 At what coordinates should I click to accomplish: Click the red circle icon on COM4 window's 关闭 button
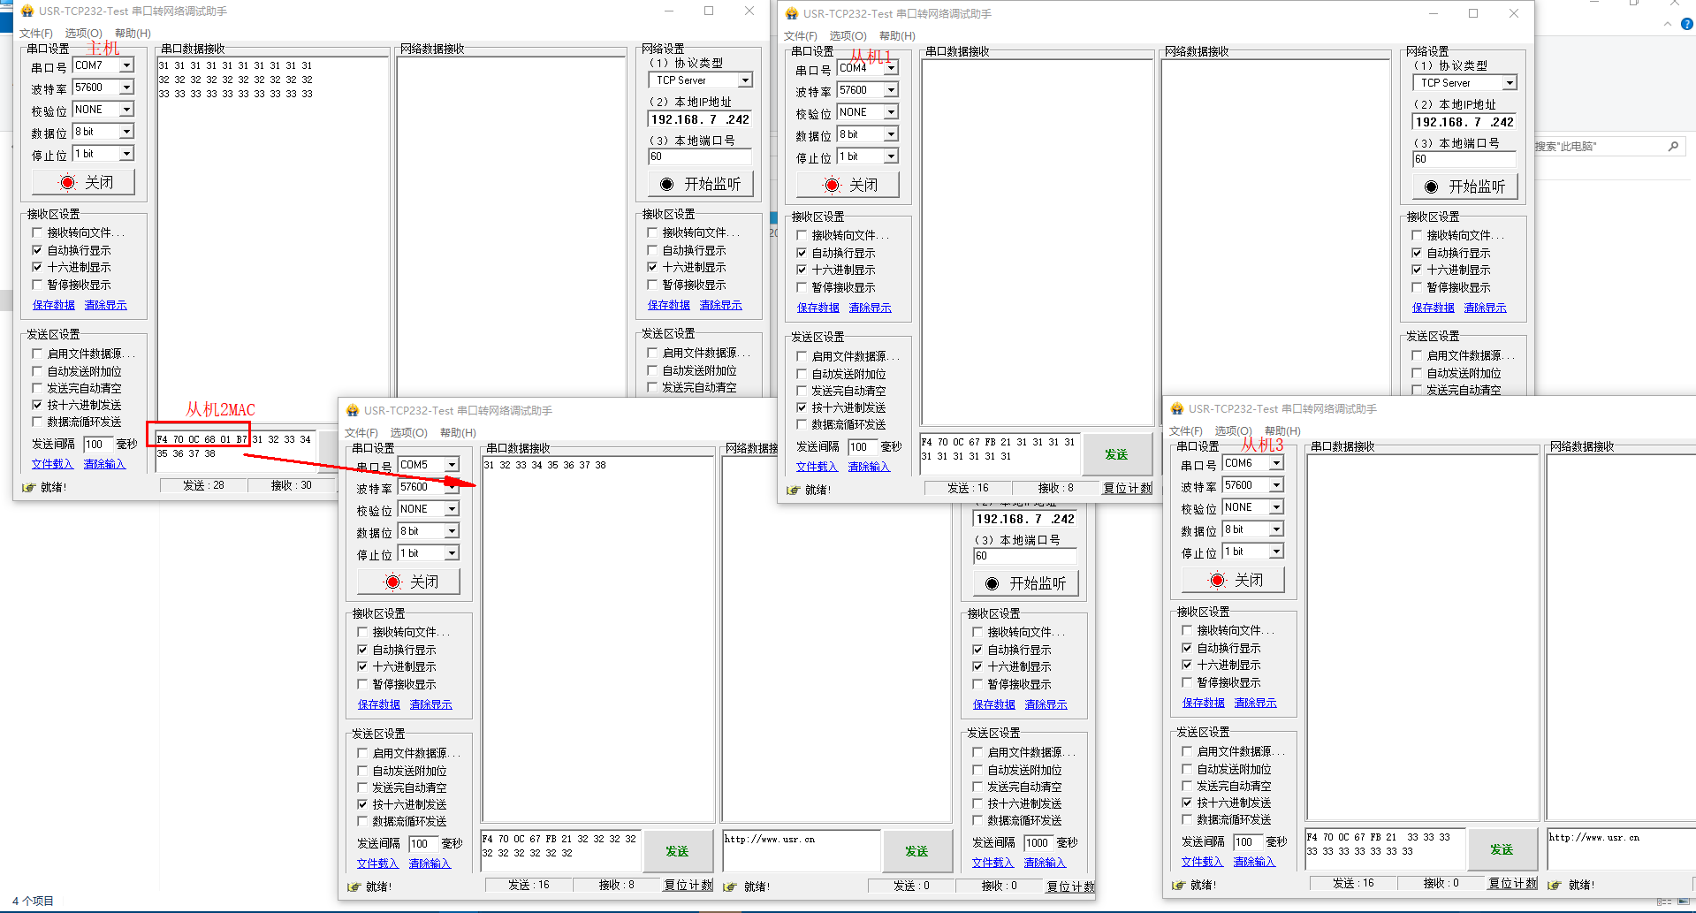click(x=832, y=185)
